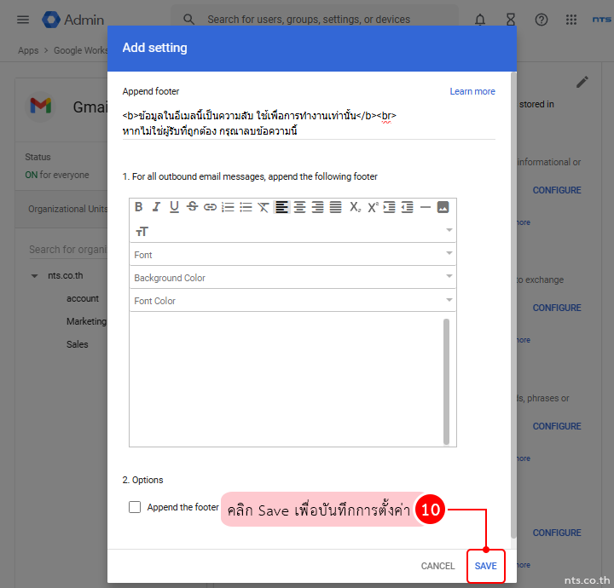This screenshot has height=588, width=614.
Task: Select the Marketing organizational unit
Action: (86, 321)
